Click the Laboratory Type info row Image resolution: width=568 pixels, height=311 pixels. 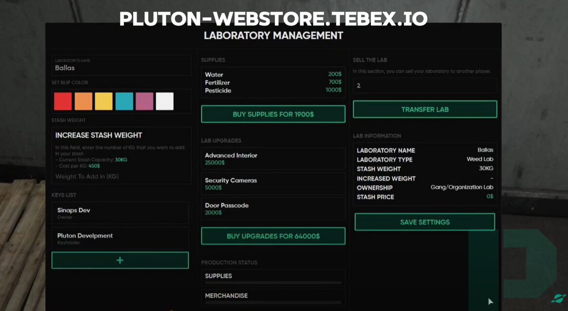[425, 159]
